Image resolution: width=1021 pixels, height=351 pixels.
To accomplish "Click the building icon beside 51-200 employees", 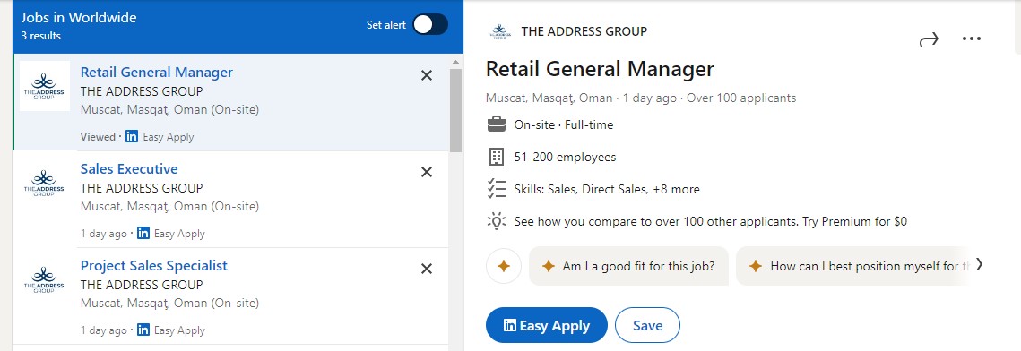I will (x=497, y=157).
